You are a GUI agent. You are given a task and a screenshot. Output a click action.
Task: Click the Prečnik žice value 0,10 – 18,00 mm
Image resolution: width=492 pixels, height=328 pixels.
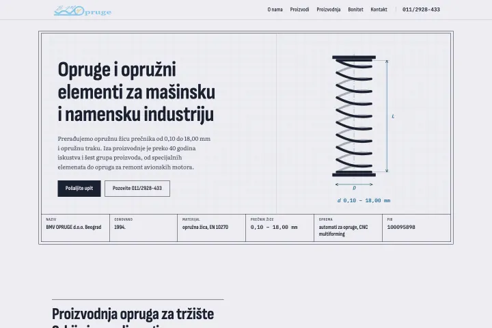pos(274,228)
